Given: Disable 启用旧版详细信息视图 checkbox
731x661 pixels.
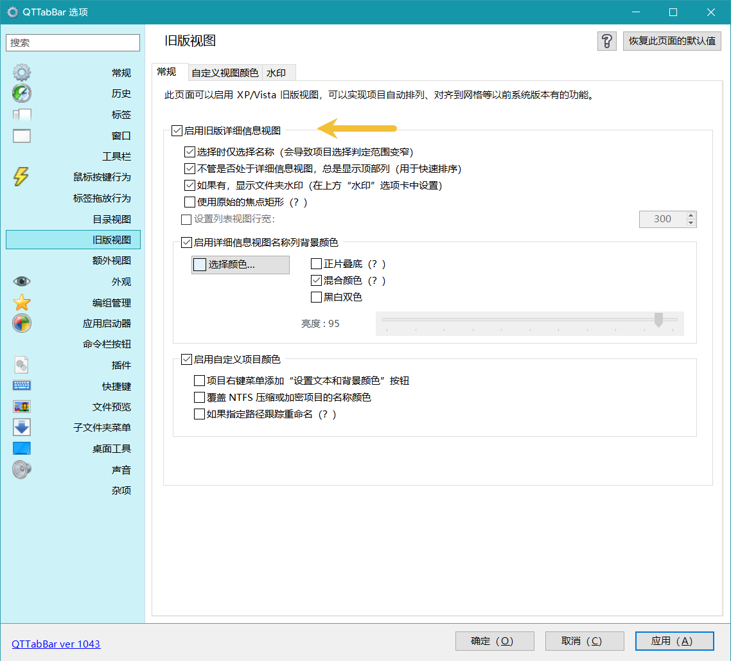Looking at the screenshot, I should 177,131.
